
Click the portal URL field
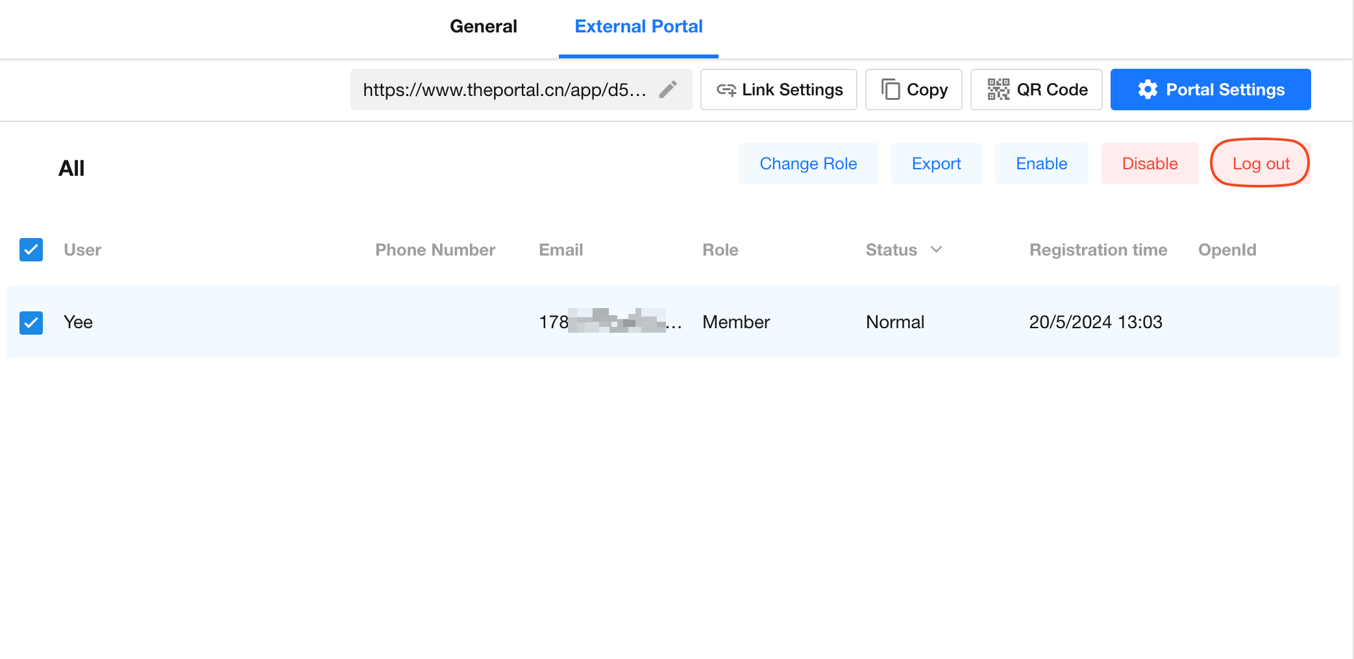504,90
